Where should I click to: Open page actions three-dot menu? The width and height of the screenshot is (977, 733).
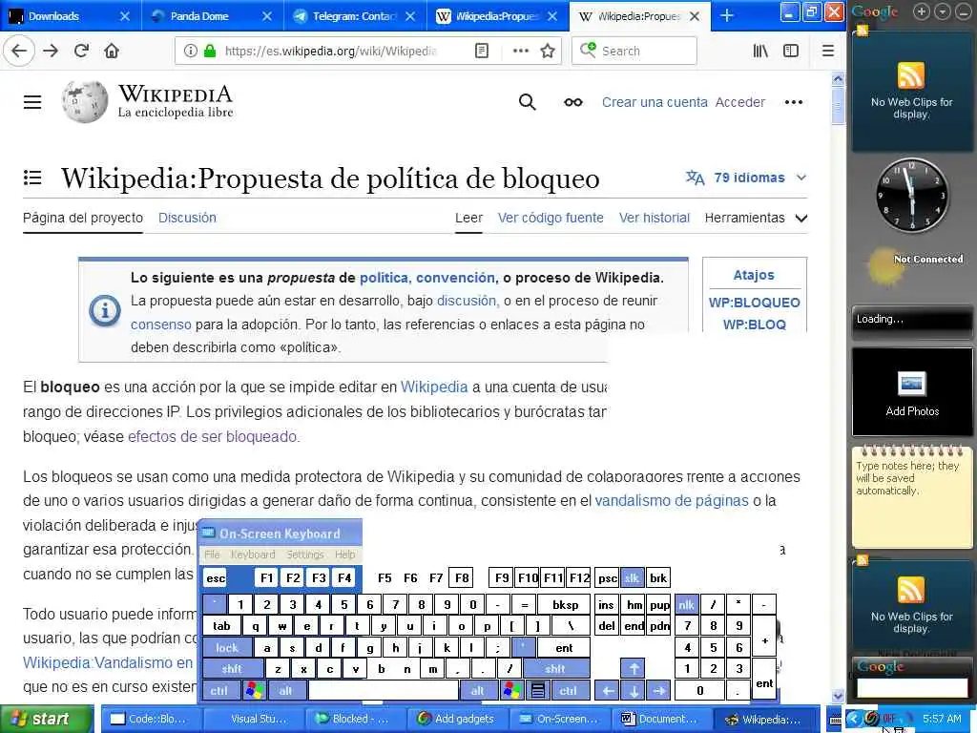point(520,51)
